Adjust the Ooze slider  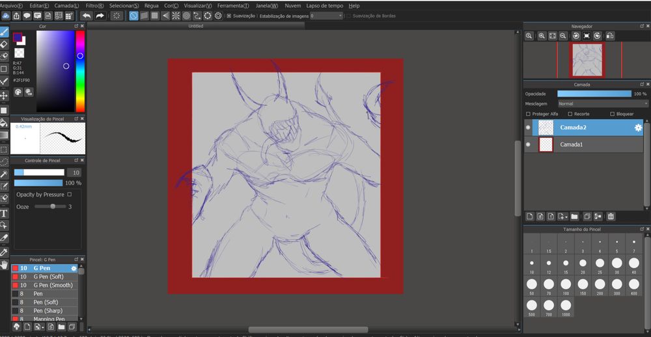pyautogui.click(x=50, y=206)
